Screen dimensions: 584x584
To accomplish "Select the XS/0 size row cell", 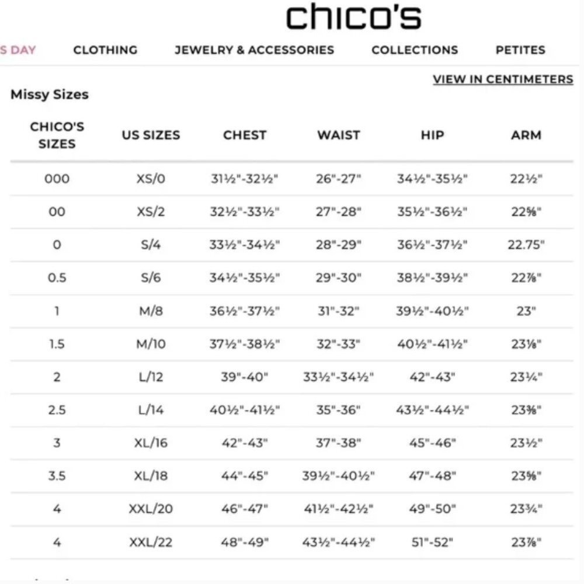I will [x=151, y=179].
